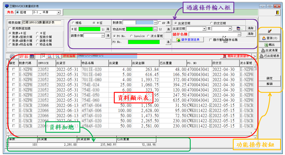Screen dimensions: 285x155
Task: Select the 約交日期 radio button
Action: [x=212, y=23]
